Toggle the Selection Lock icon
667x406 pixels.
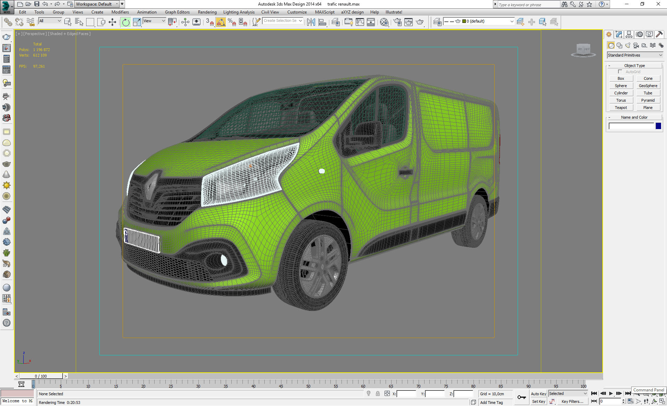click(378, 394)
